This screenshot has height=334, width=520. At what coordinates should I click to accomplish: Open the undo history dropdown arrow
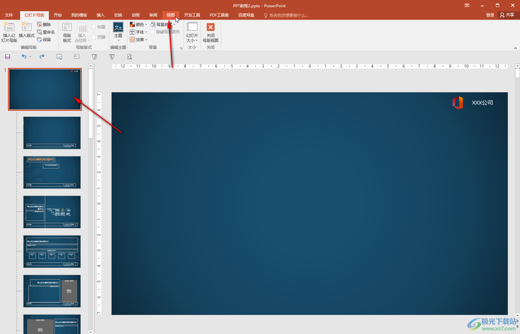pos(30,57)
